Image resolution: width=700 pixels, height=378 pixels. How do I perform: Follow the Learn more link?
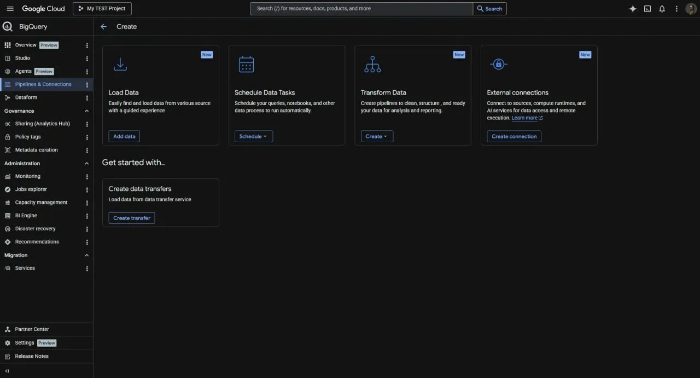pyautogui.click(x=527, y=118)
